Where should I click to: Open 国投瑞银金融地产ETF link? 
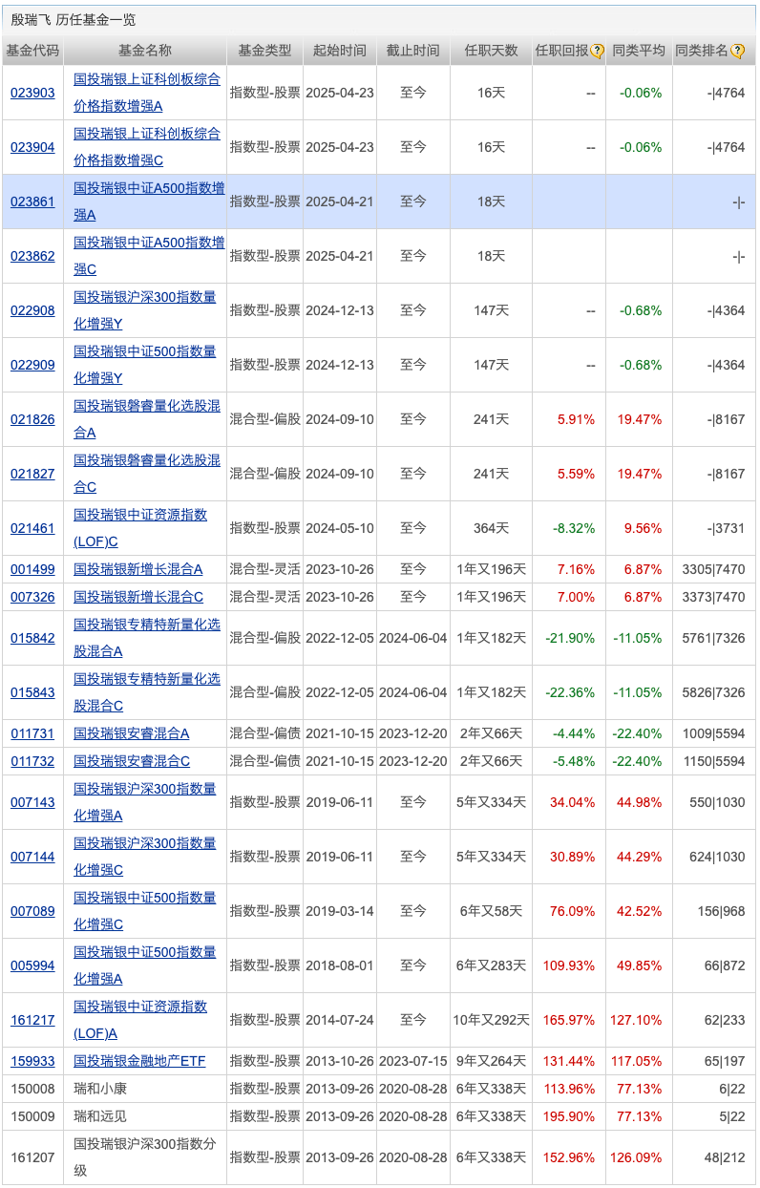pyautogui.click(x=139, y=1061)
